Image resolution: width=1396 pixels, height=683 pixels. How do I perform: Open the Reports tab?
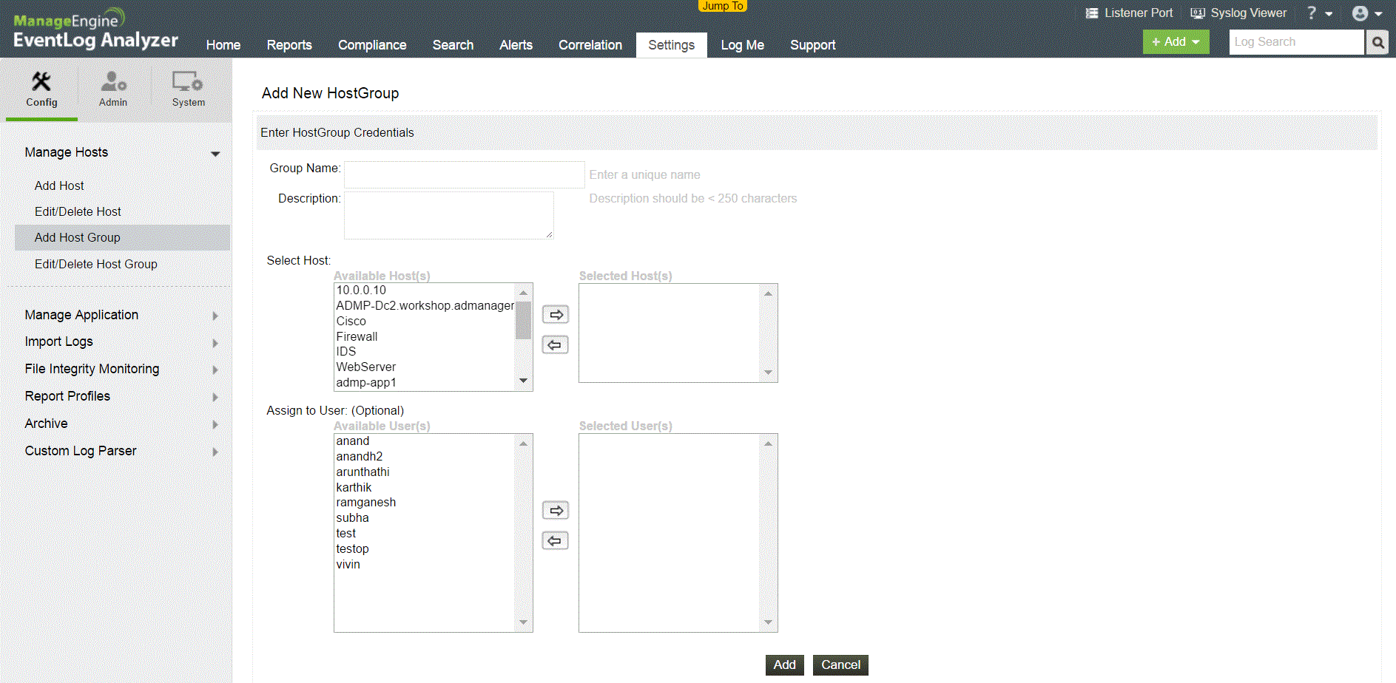coord(289,45)
